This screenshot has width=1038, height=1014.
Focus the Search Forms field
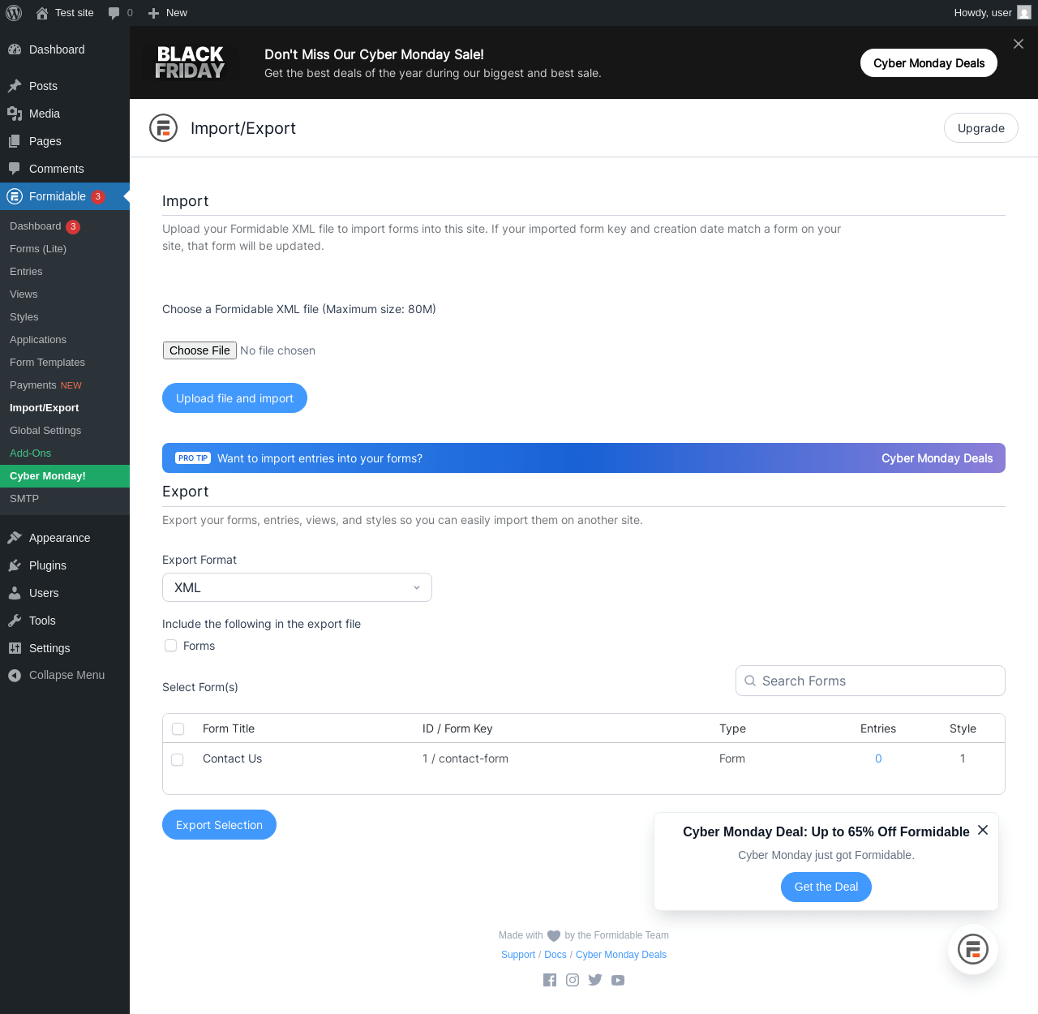point(870,681)
